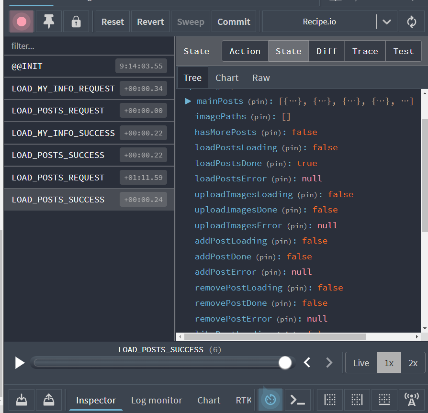Viewport: 428px width, 413px height.
Task: Lock changes with the padlock icon
Action: coord(76,21)
